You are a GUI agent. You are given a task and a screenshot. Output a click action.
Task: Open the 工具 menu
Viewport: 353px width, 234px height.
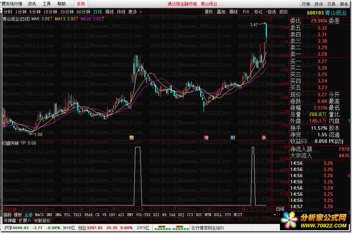(x=47, y=4)
